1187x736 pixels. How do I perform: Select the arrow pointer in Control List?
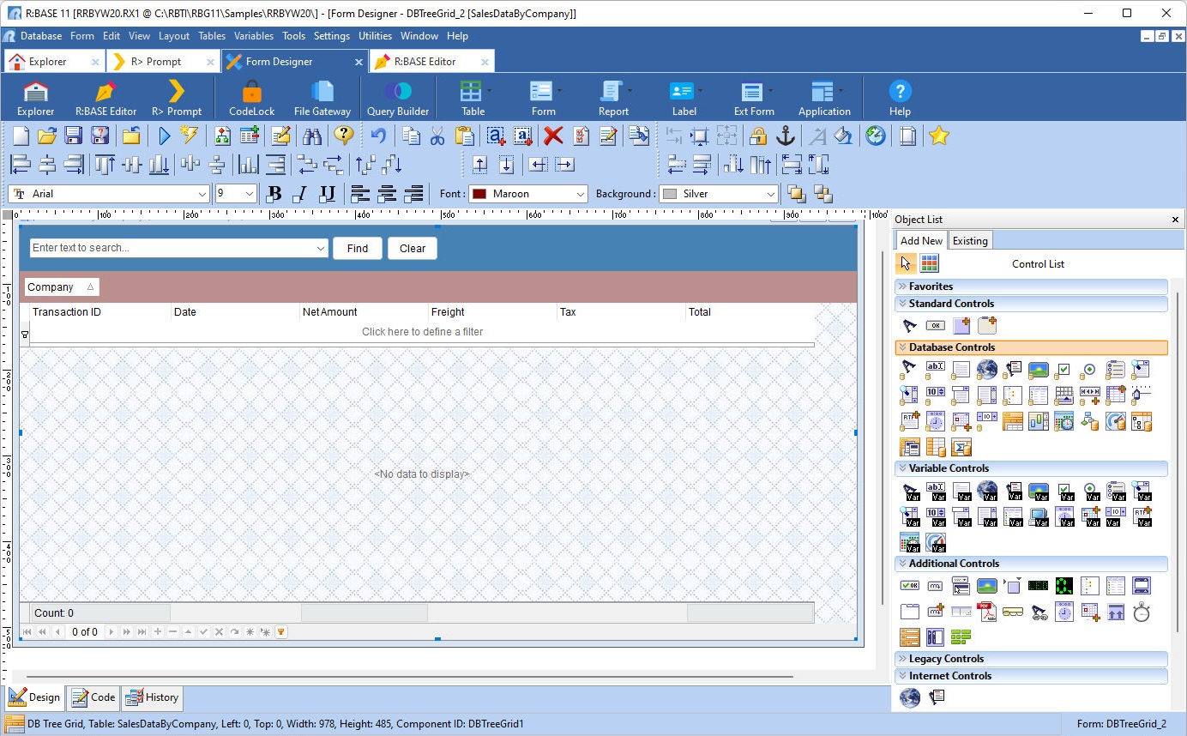[906, 263]
